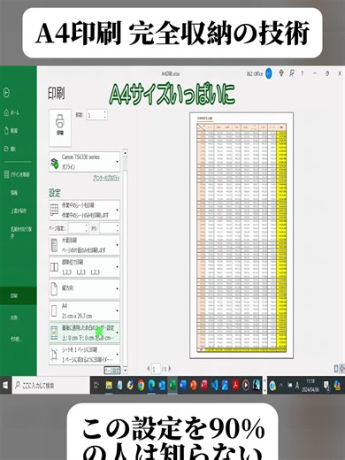This screenshot has width=345, height=460.
Task: Click the diamond premium icon
Action: (x=281, y=73)
